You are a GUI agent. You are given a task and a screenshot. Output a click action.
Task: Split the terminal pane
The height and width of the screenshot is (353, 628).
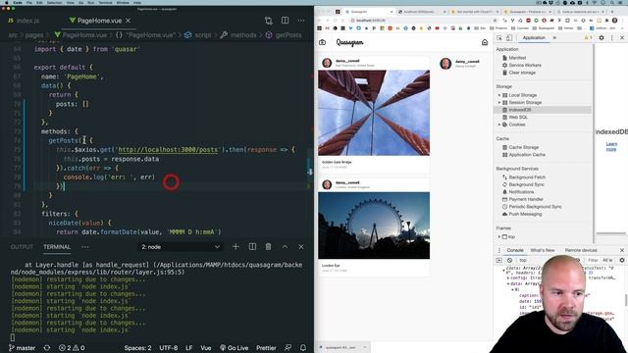coord(252,247)
